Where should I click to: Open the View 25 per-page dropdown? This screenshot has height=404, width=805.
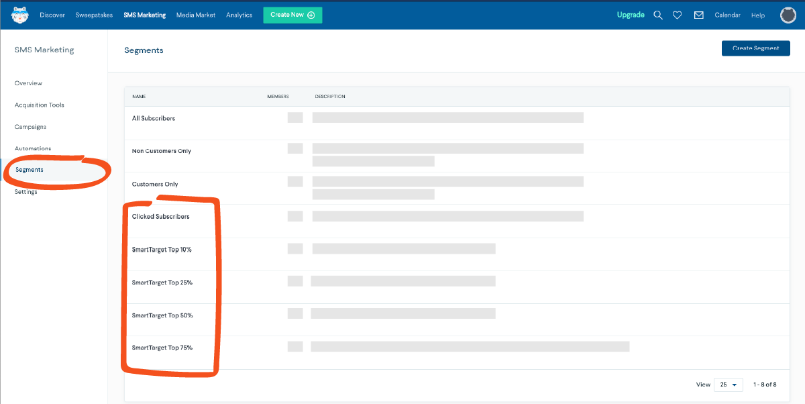point(729,385)
